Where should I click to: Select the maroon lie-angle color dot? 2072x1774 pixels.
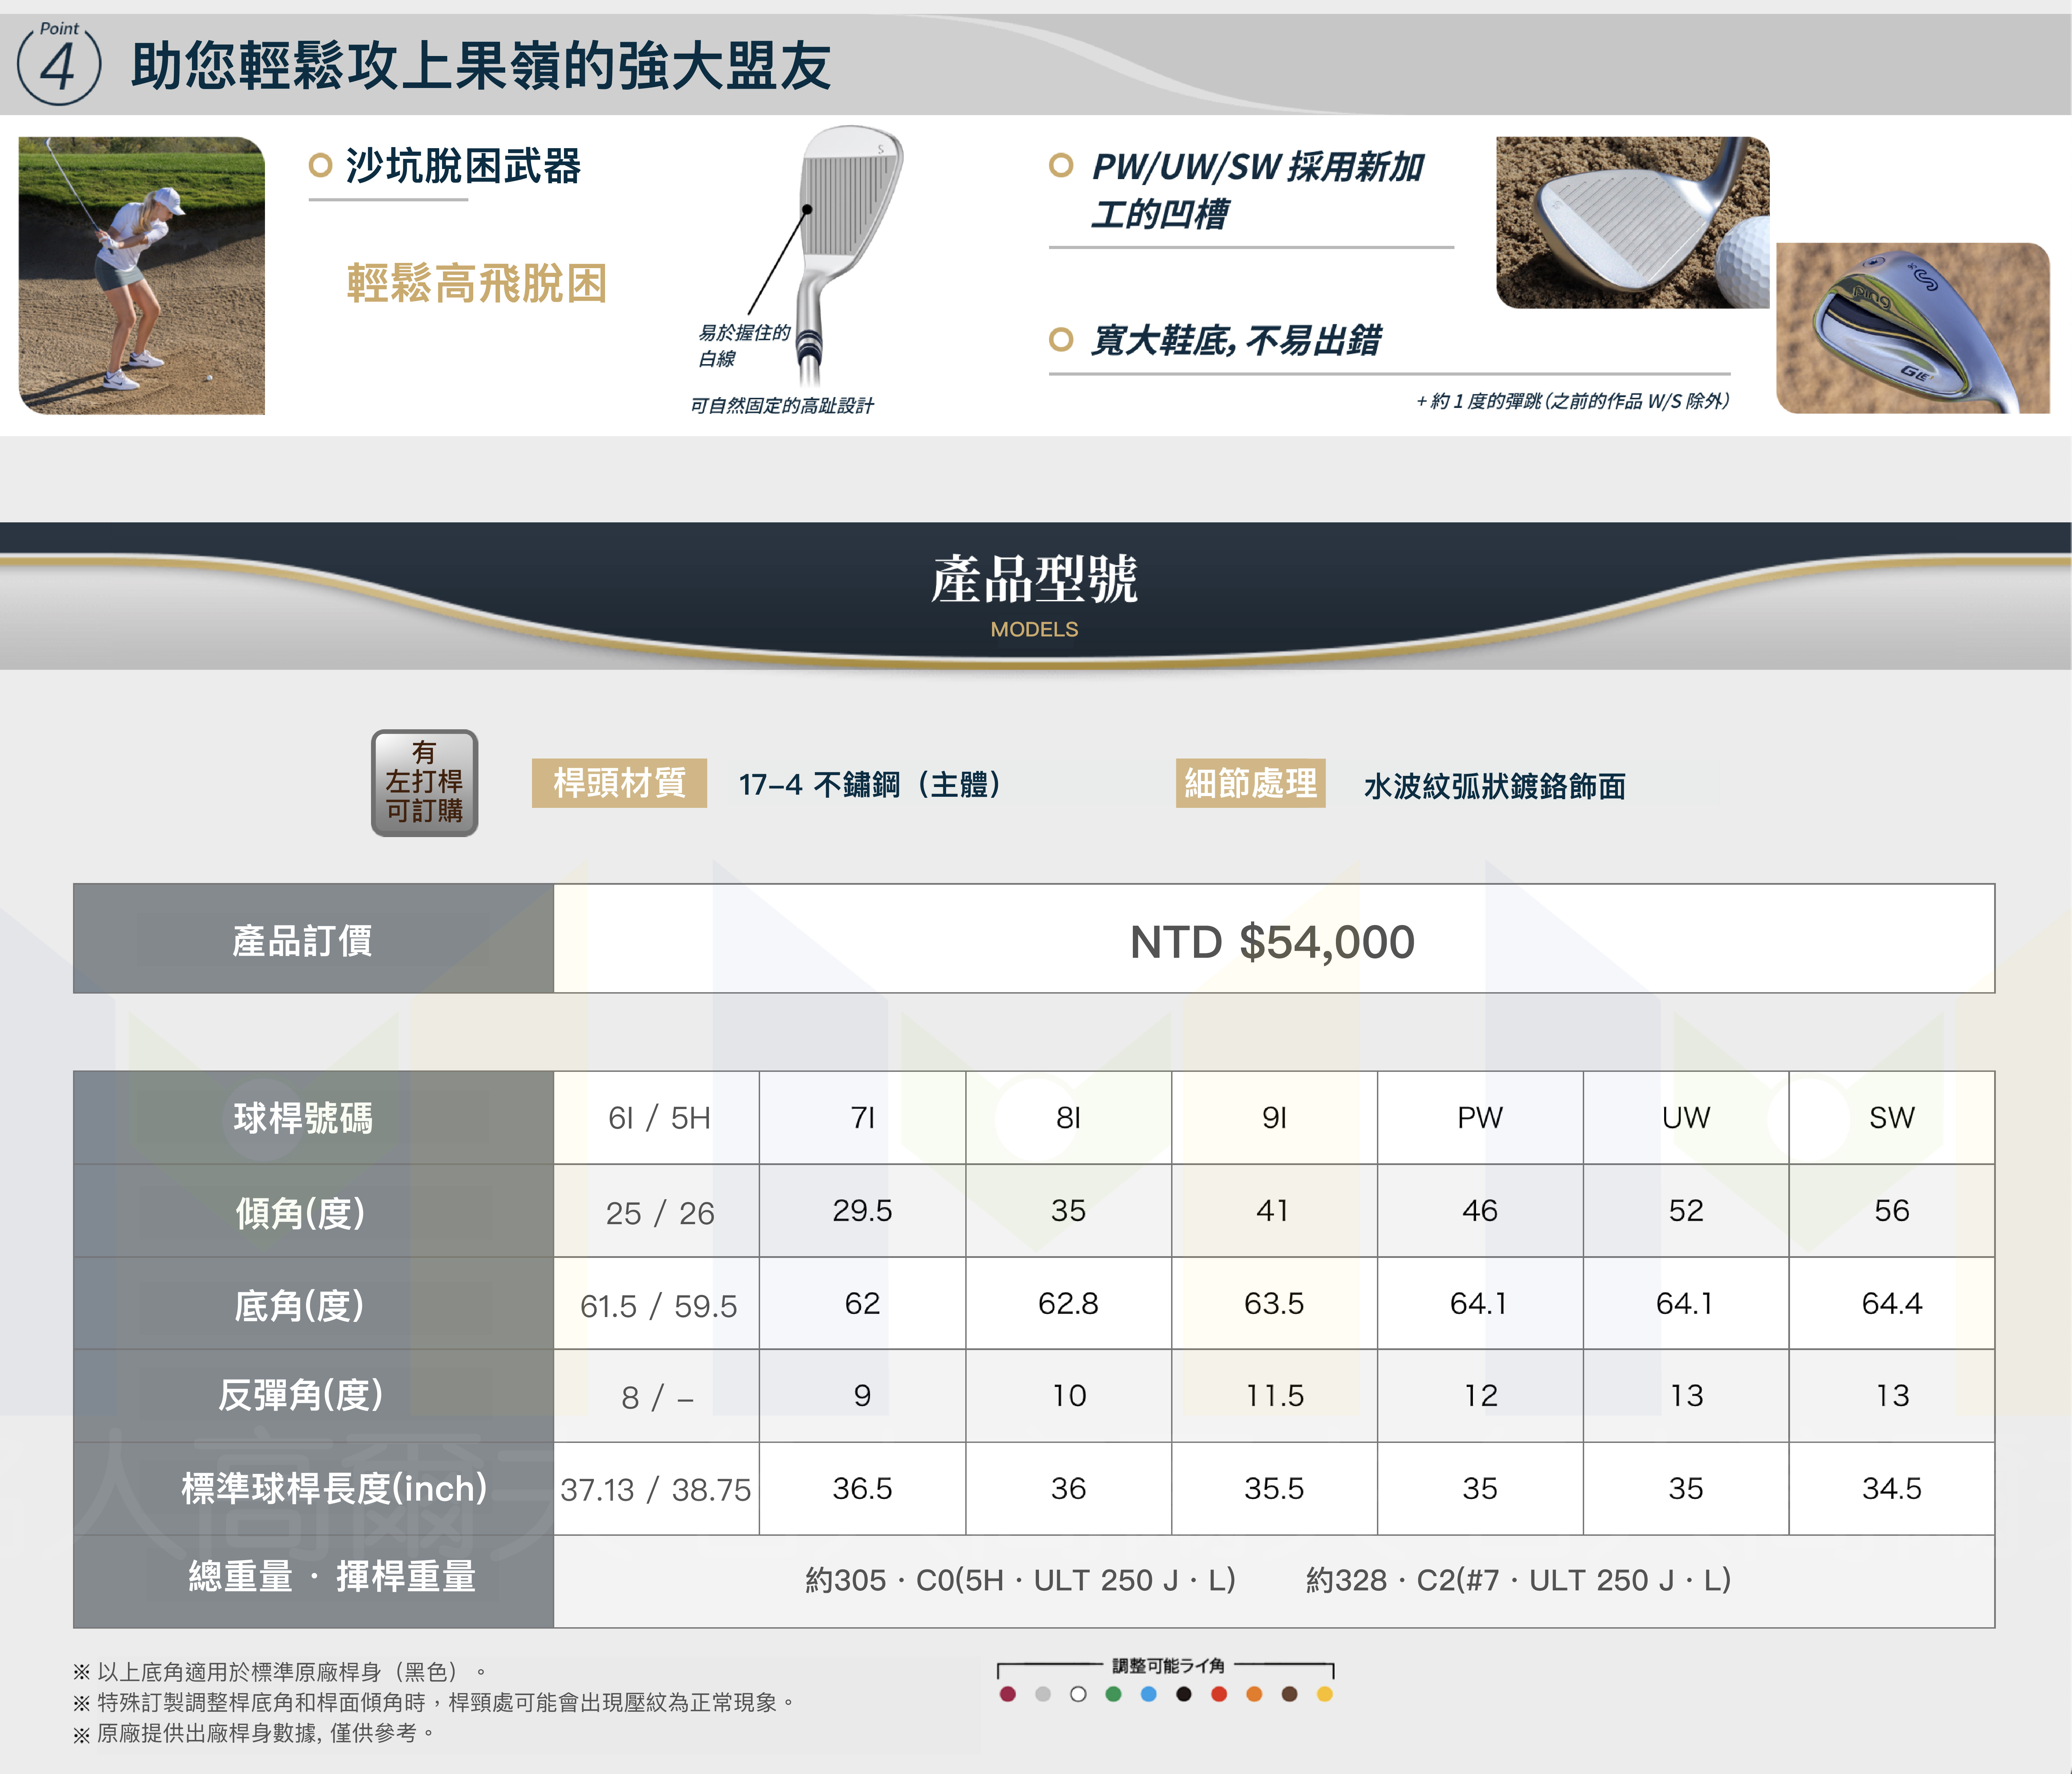click(x=1008, y=1694)
